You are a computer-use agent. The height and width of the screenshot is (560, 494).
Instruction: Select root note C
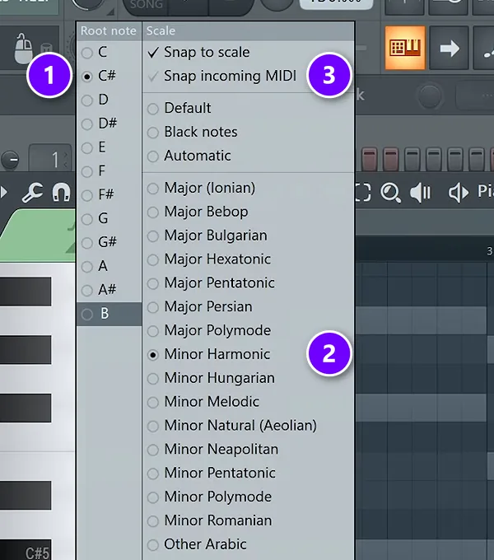pyautogui.click(x=109, y=52)
